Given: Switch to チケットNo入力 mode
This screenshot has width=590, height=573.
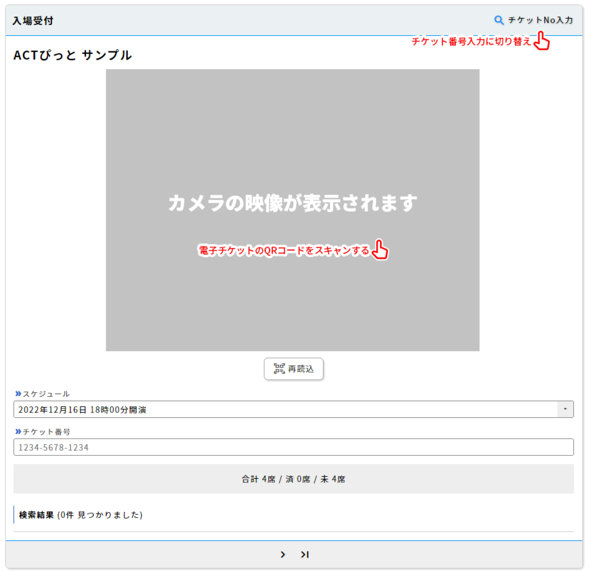Looking at the screenshot, I should (x=540, y=20).
